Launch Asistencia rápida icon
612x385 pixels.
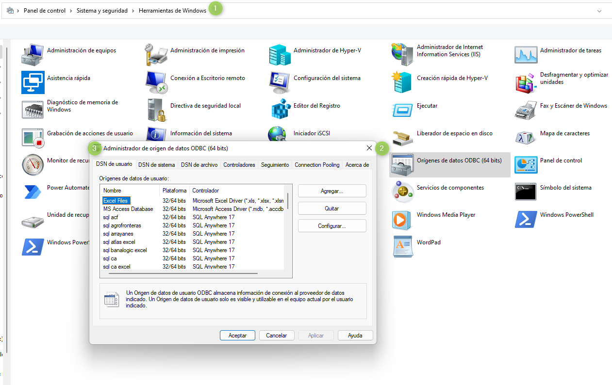[33, 82]
